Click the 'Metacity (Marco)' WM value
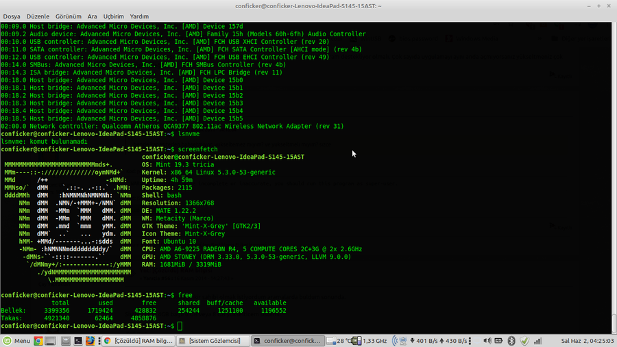This screenshot has width=617, height=347. coord(185,218)
